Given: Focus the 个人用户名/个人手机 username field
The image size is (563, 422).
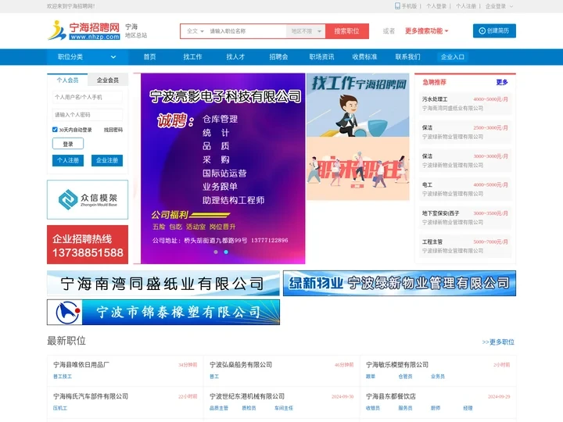Looking at the screenshot, I should click(x=88, y=97).
